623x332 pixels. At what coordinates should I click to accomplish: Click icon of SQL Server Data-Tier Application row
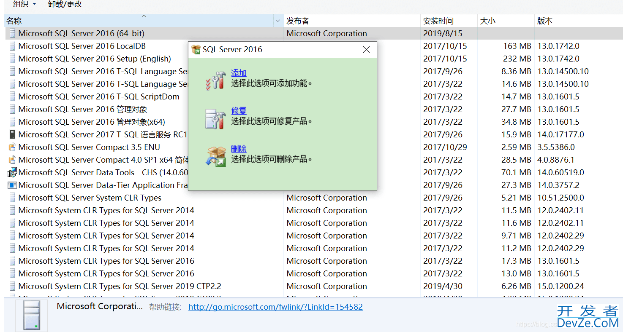[12, 185]
